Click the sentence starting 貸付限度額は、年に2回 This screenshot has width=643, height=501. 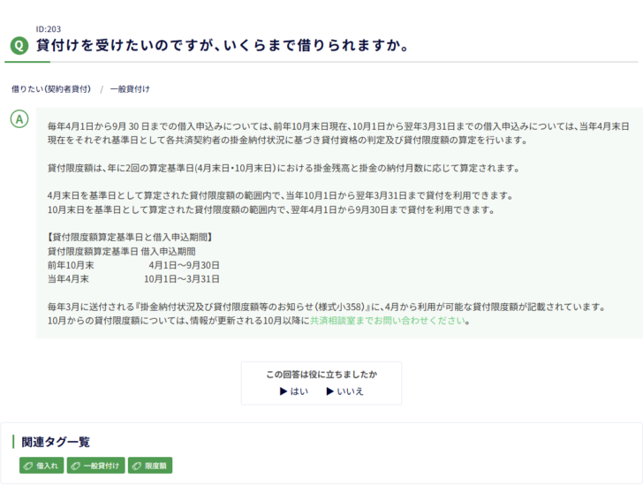[x=284, y=168]
